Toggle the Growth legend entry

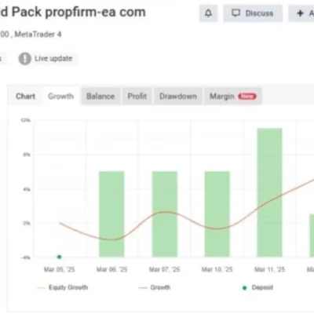coord(155,287)
